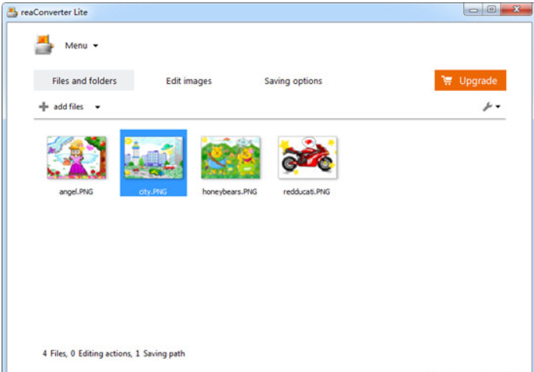Open the wrench settings icon

pos(487,107)
